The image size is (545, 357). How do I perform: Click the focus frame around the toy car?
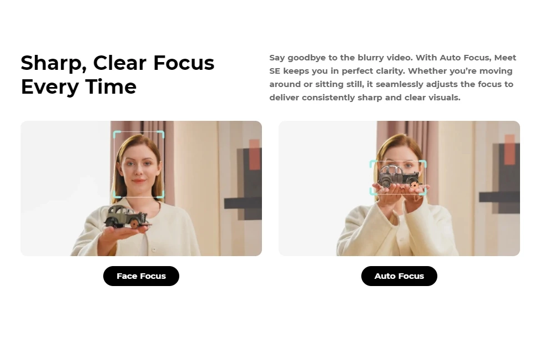click(398, 177)
